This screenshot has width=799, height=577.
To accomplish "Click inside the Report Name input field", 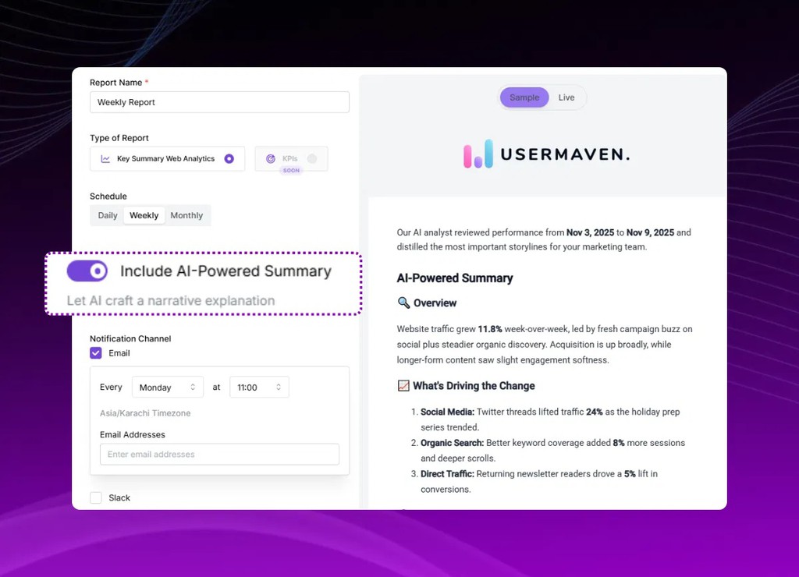I will [x=219, y=101].
